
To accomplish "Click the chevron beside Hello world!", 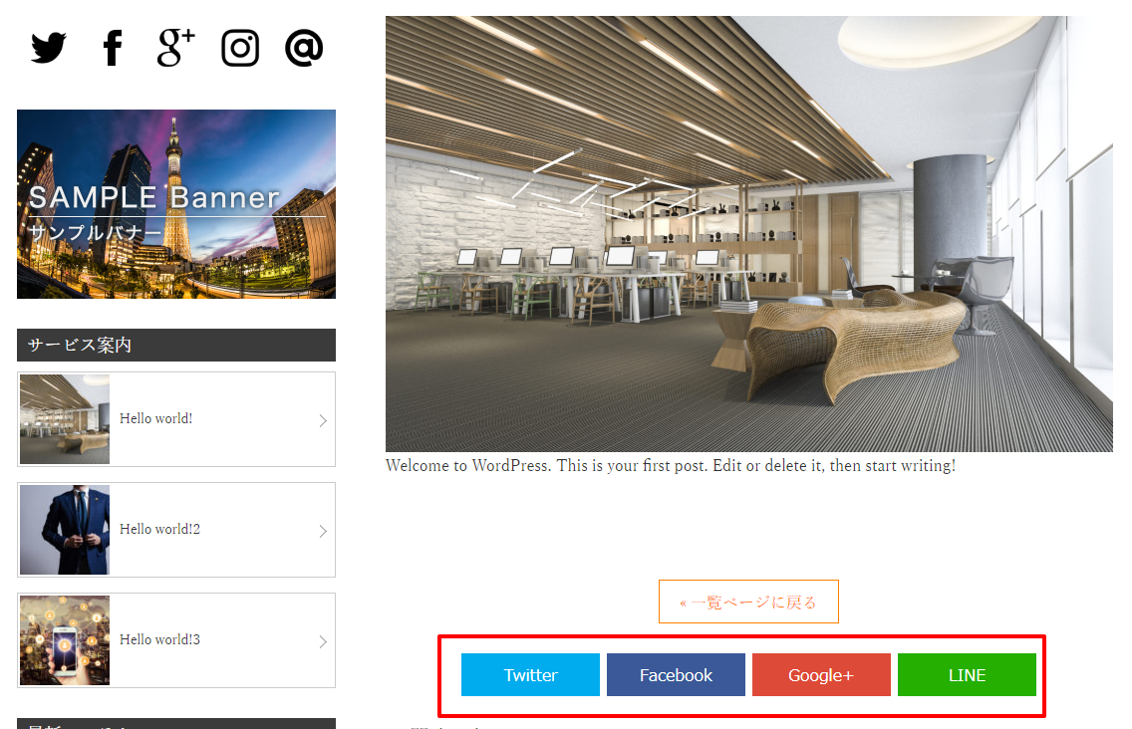I will coord(323,420).
